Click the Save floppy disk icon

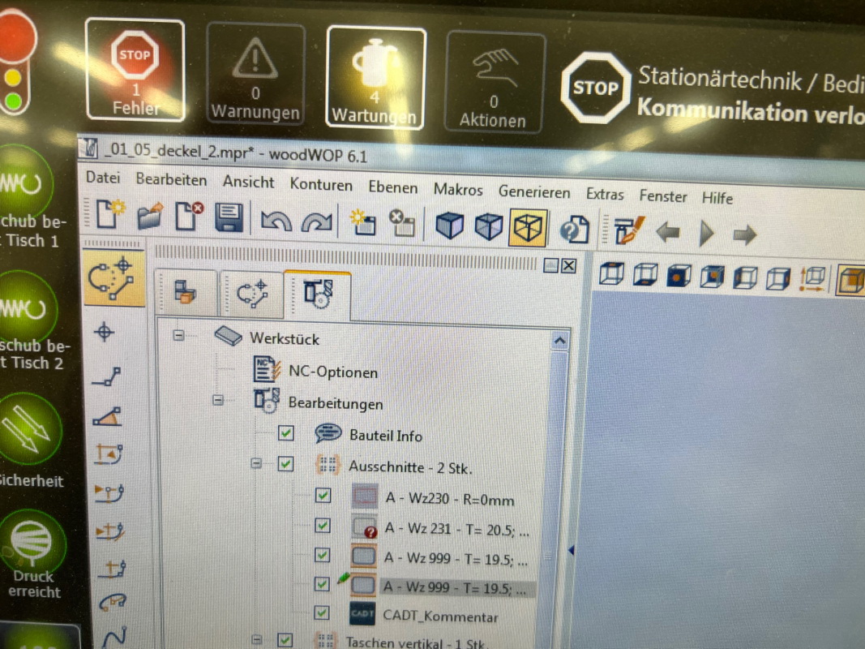point(229,219)
